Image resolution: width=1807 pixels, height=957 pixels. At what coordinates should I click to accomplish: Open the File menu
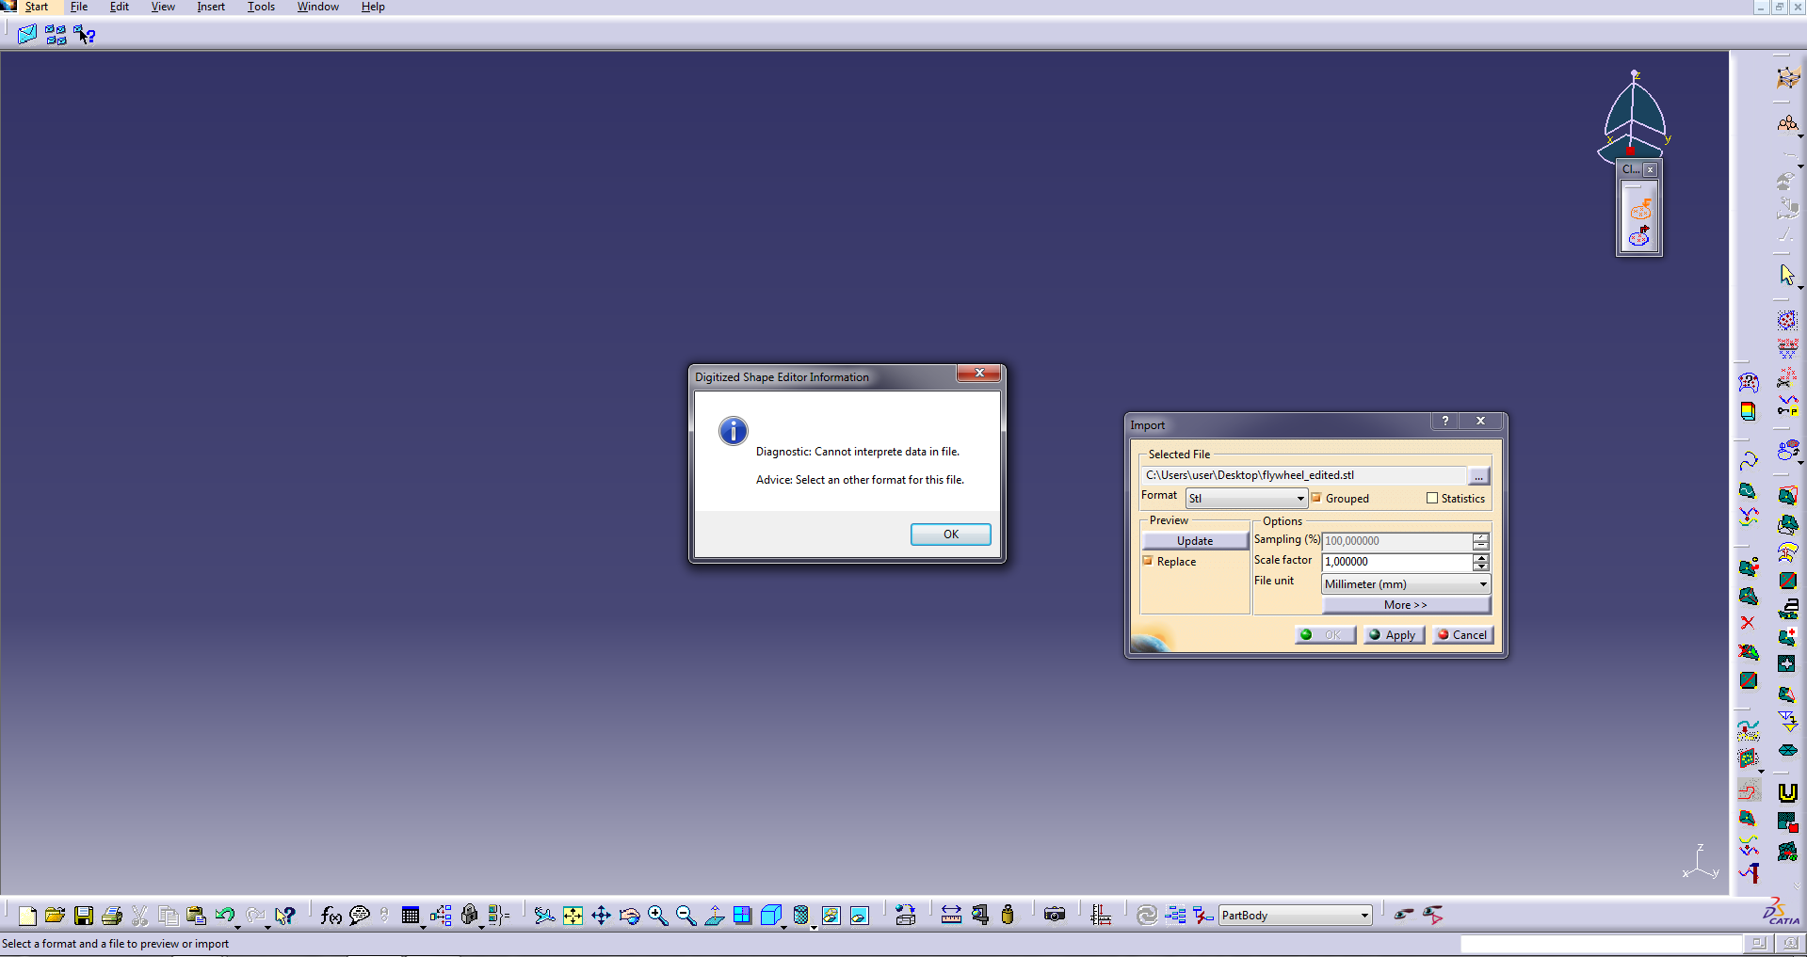(x=79, y=7)
